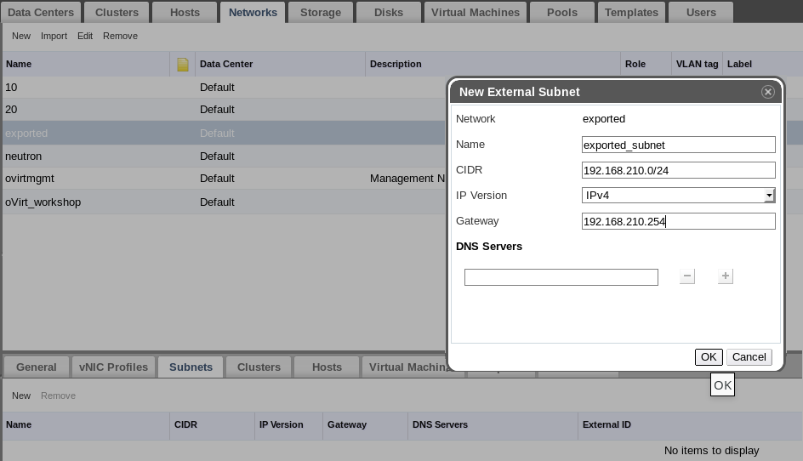Click the subnet Name text field
The image size is (803, 461).
coord(678,145)
